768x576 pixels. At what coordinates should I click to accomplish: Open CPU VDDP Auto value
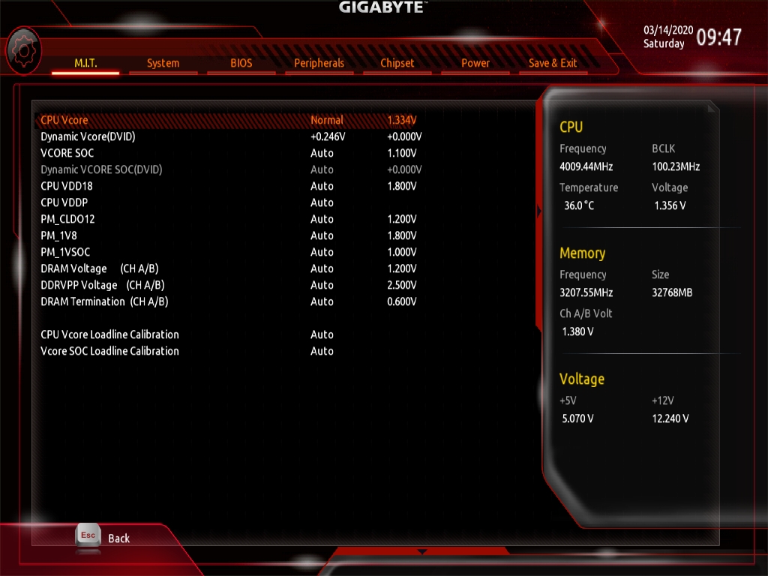pos(322,202)
